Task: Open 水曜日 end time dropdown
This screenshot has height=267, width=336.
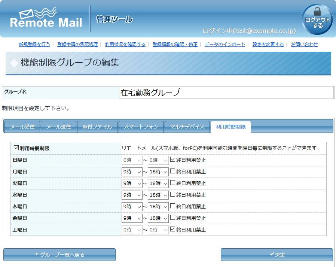Action: [158, 195]
